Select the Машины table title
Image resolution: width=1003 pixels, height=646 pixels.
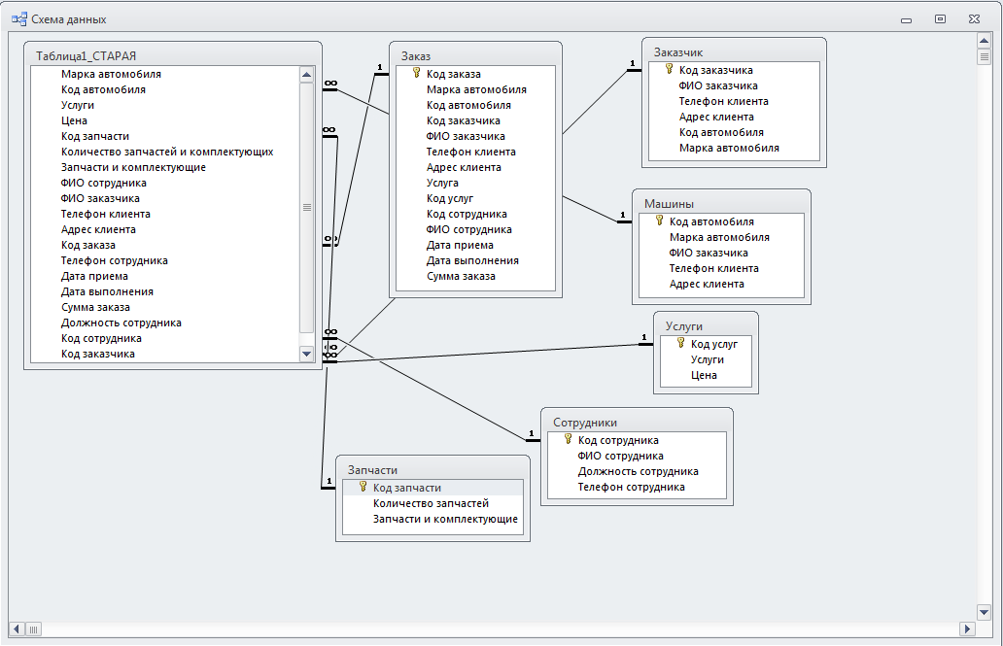(x=669, y=204)
